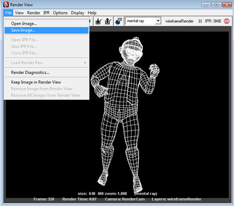The height and width of the screenshot is (206, 234).
Task: Click the Keep Image down-arrow toolbar icon
Action: 99,21
